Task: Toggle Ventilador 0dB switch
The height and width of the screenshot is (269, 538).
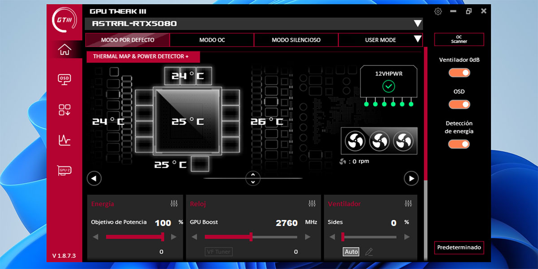Action: click(459, 73)
